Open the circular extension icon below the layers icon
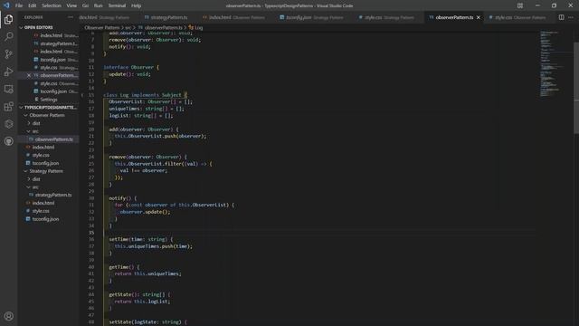Screen dimensions: 579x326 click(8, 141)
